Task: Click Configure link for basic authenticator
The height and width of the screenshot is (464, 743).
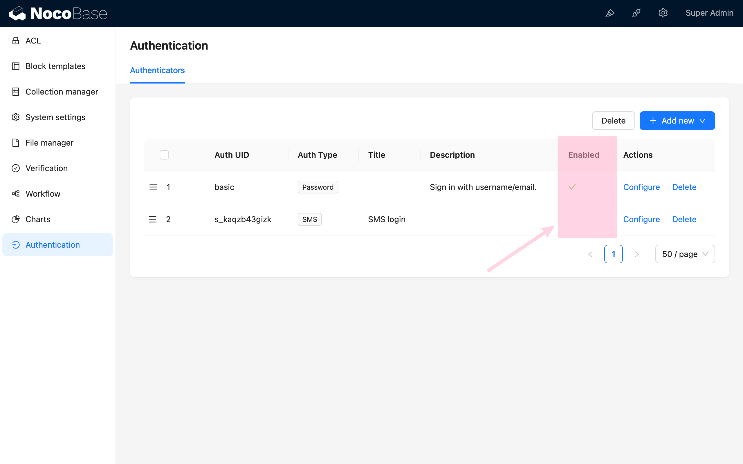Action: point(641,187)
